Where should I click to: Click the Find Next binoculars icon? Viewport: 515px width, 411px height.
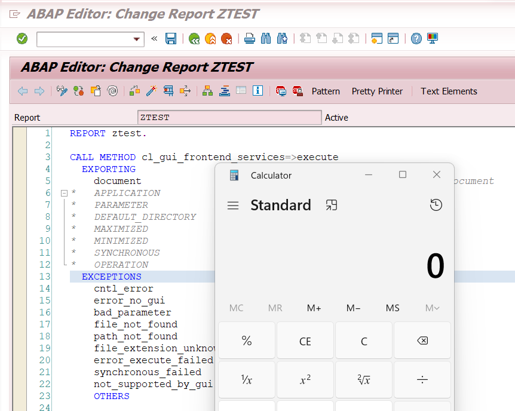282,39
